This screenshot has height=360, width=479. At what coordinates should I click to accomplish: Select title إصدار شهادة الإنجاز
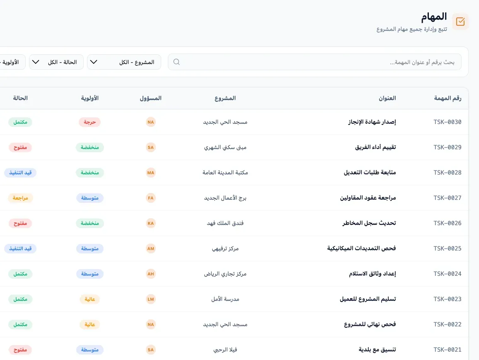point(372,122)
